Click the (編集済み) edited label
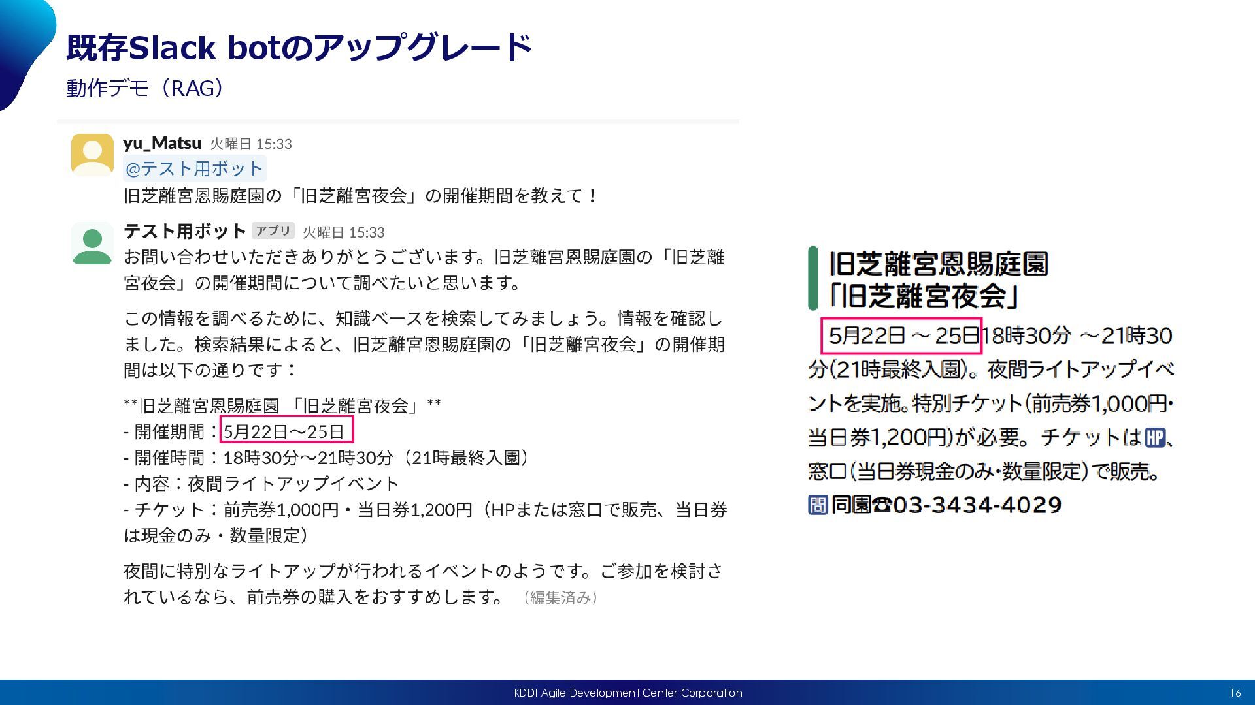The width and height of the screenshot is (1255, 705). click(560, 598)
